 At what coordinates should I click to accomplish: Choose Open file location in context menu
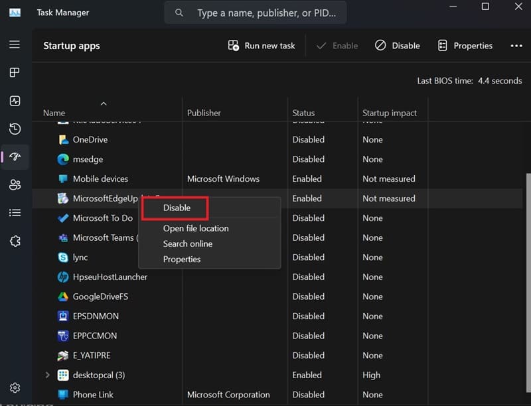pos(196,228)
